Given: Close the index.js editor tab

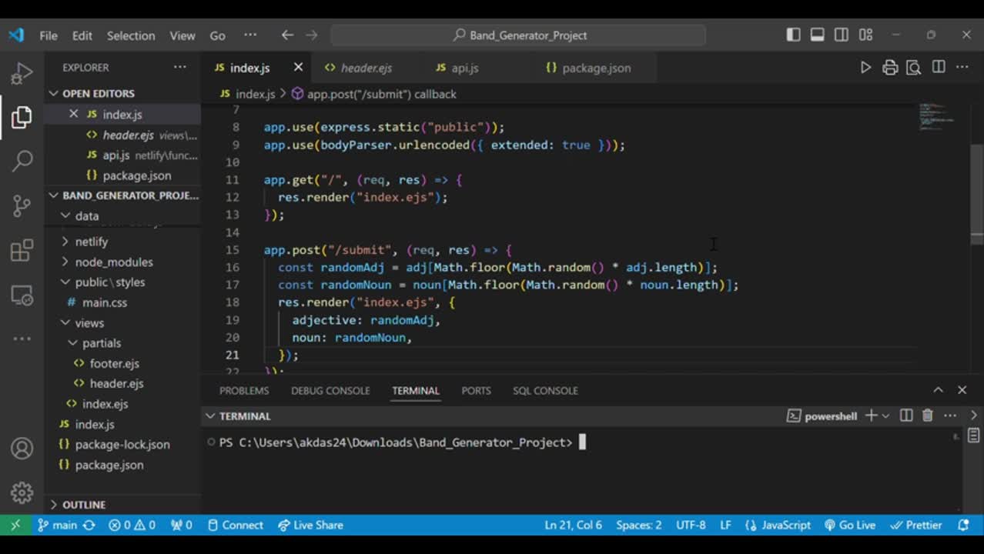Looking at the screenshot, I should click(x=298, y=68).
